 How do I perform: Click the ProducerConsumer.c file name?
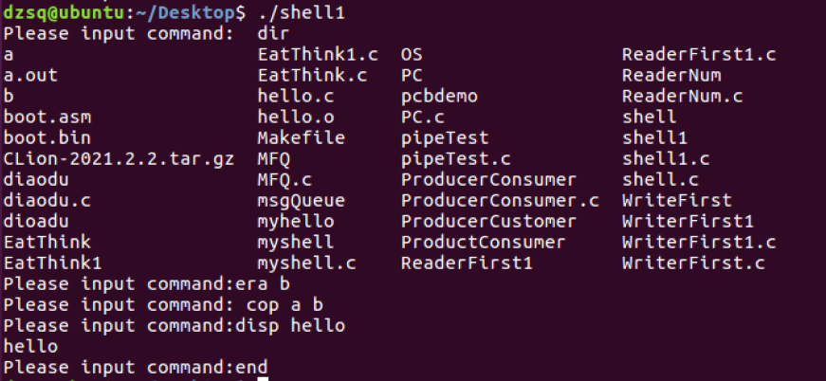click(x=500, y=200)
